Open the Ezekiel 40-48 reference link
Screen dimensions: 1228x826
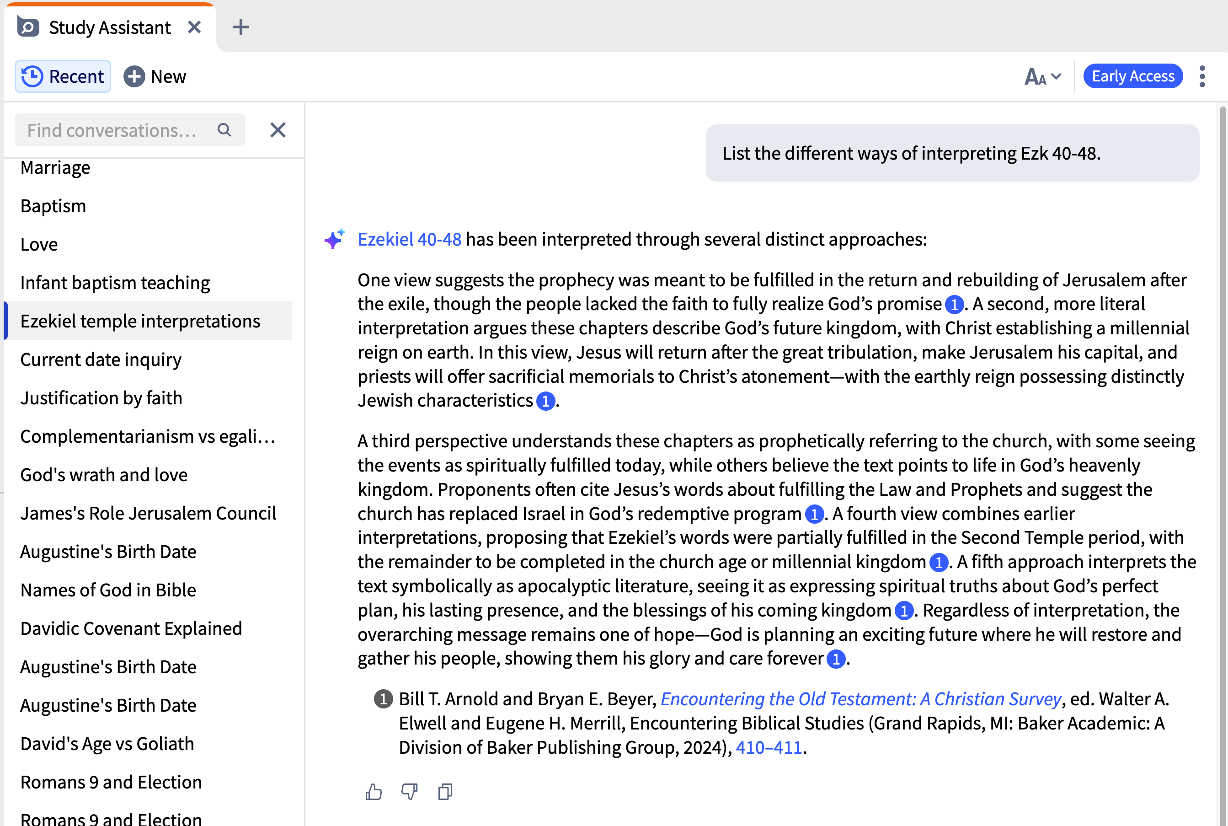click(x=409, y=239)
